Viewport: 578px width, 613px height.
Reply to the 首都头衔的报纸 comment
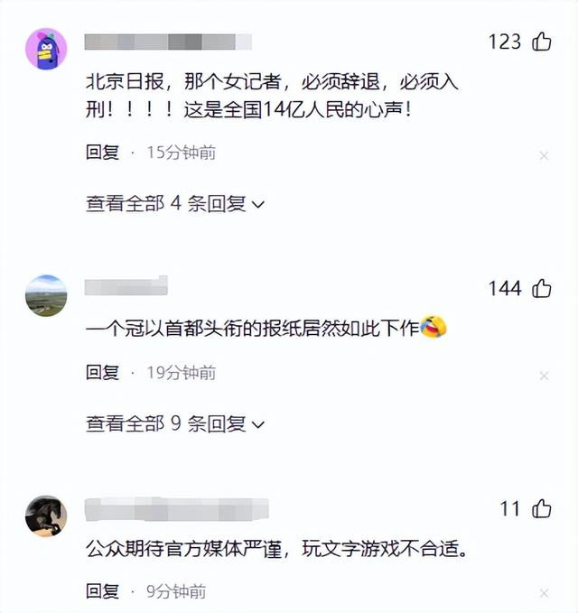tap(102, 372)
